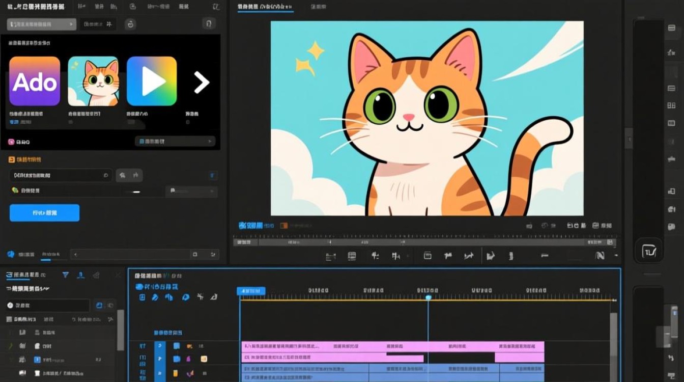This screenshot has height=382, width=684.
Task: Click the wrench icon in the list header
Action: tap(110, 319)
